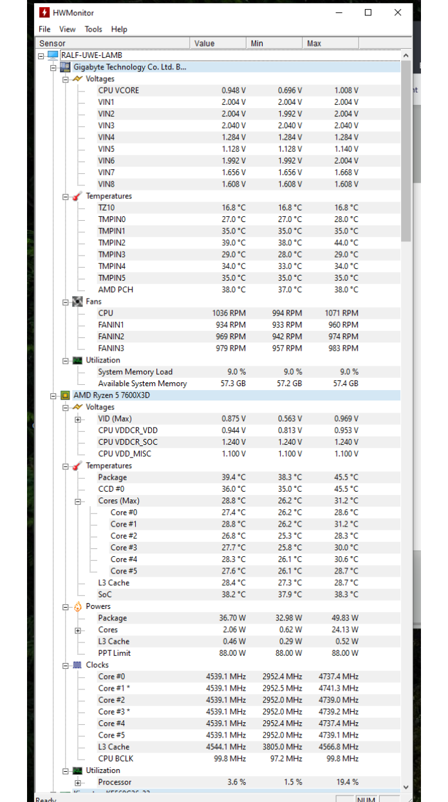Click the Package power value 36.70 W
Screen dimensions: 448x802
[x=232, y=618]
